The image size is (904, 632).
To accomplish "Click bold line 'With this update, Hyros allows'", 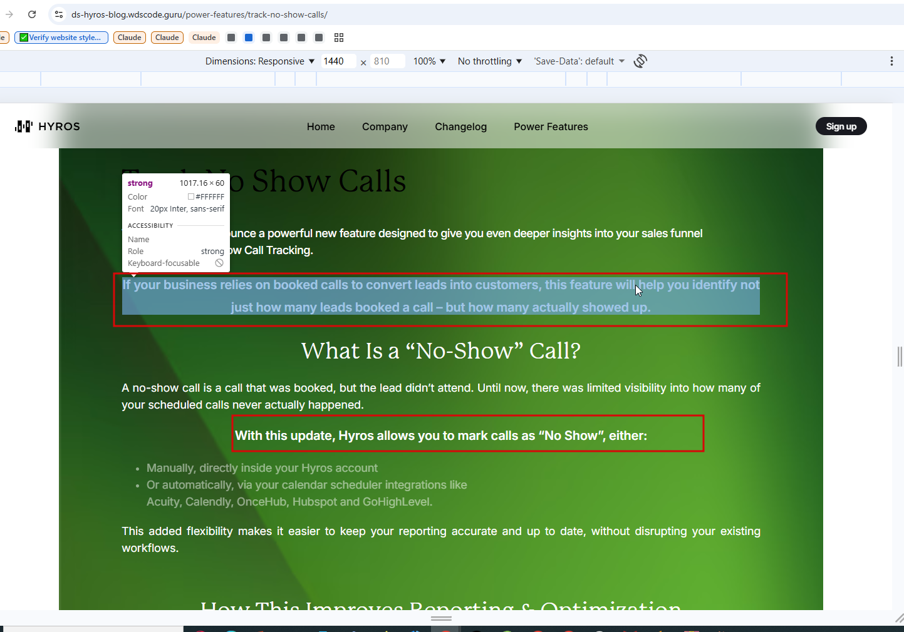I will coord(441,436).
